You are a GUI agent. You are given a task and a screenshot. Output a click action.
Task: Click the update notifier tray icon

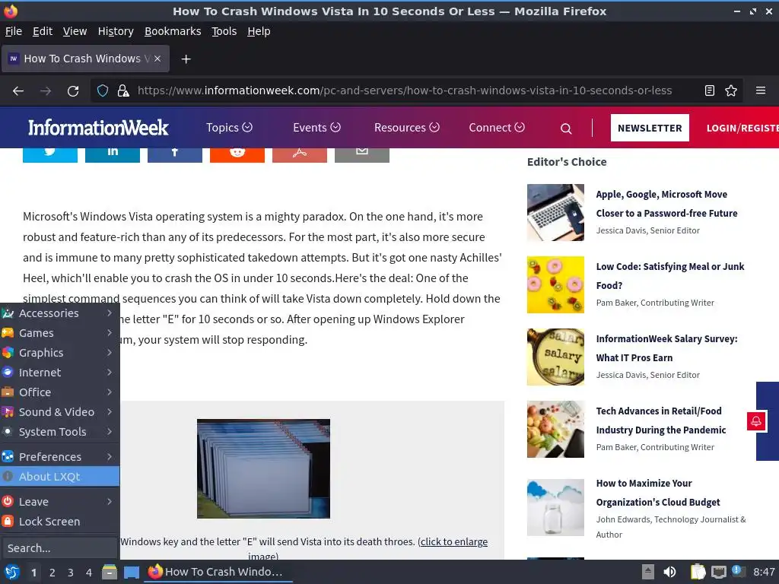[x=738, y=571]
